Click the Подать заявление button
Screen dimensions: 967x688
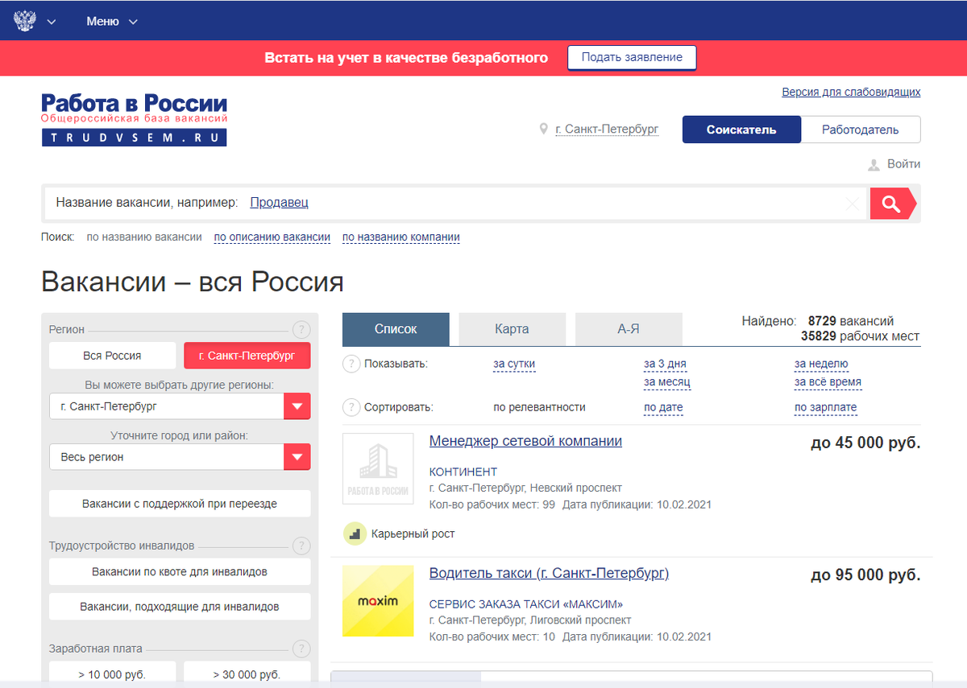(632, 57)
